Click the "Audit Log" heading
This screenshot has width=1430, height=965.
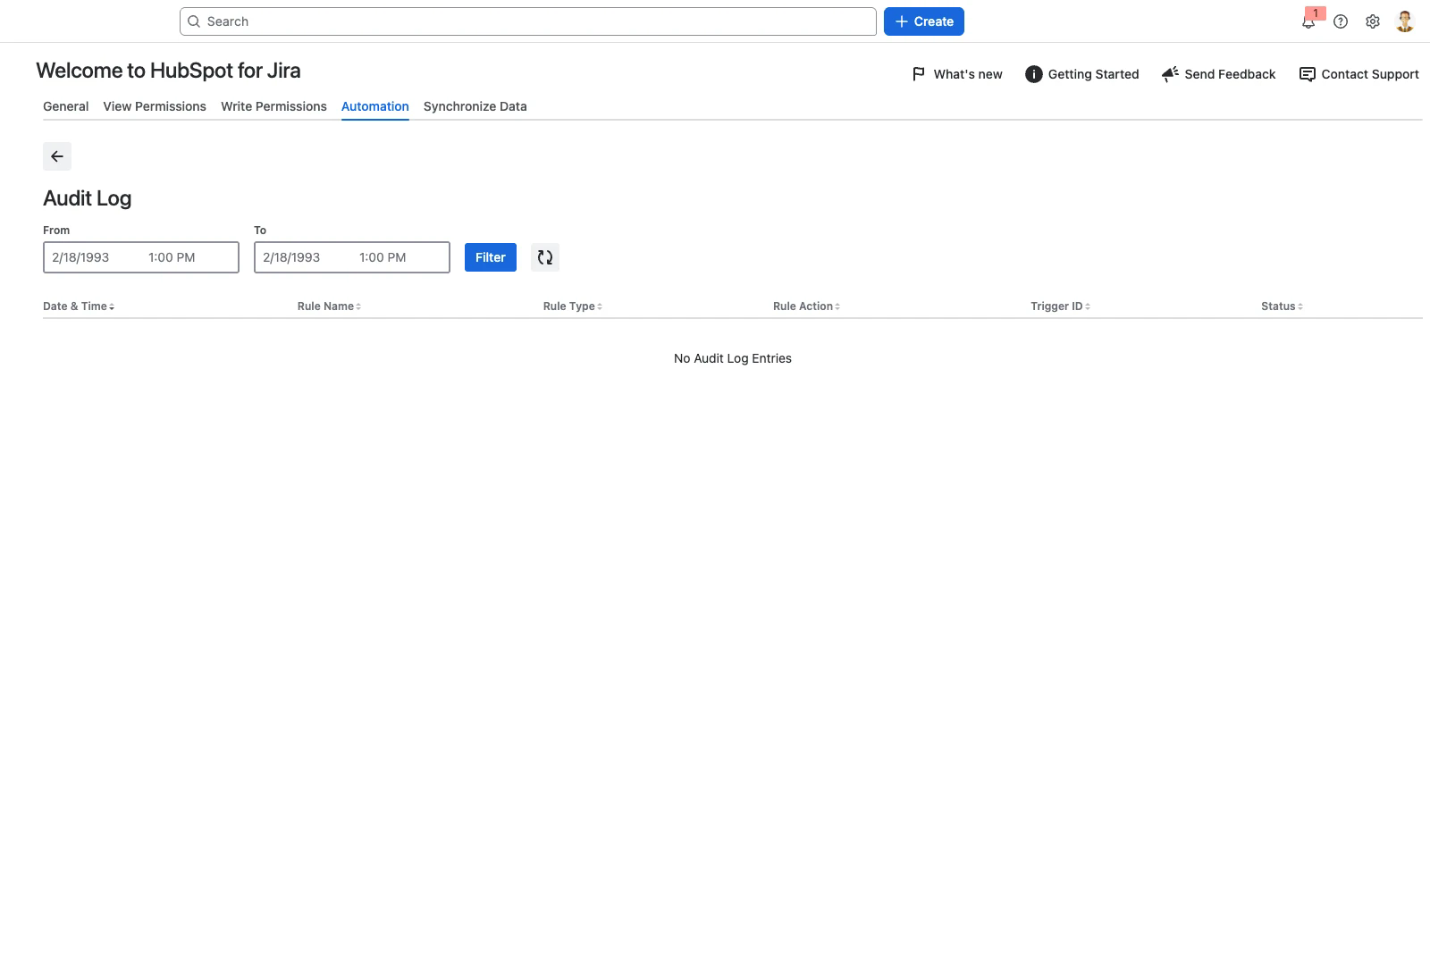tap(88, 198)
